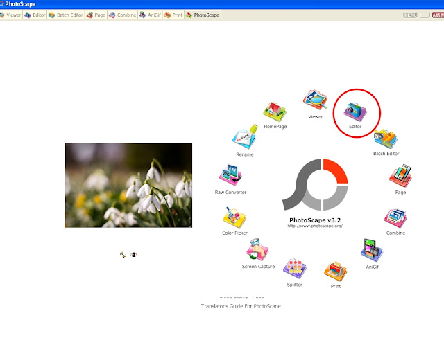Click the refresh photo arrows icon below the picture
This screenshot has height=338, width=444.
123,255
